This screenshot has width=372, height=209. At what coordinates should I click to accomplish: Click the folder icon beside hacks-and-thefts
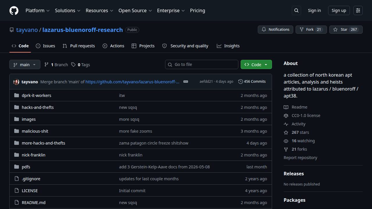(17, 107)
